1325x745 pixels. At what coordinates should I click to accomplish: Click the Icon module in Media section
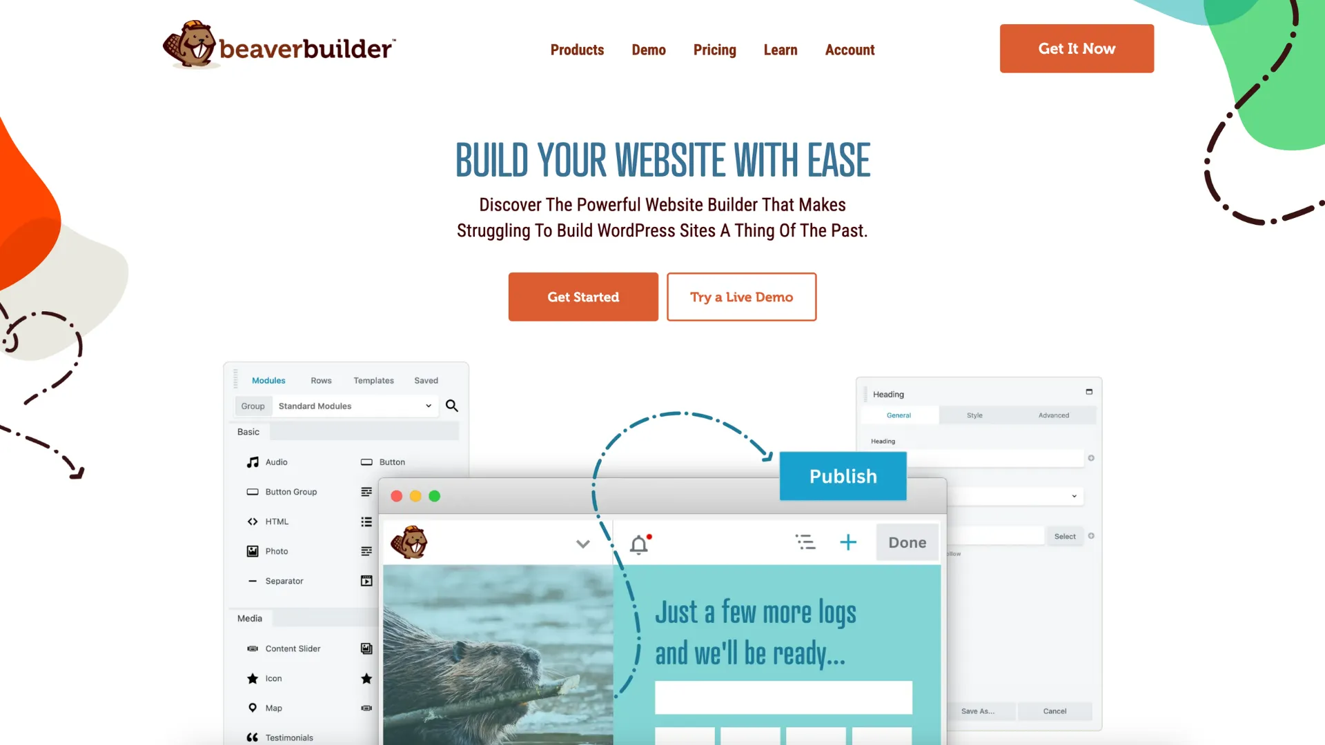(273, 677)
